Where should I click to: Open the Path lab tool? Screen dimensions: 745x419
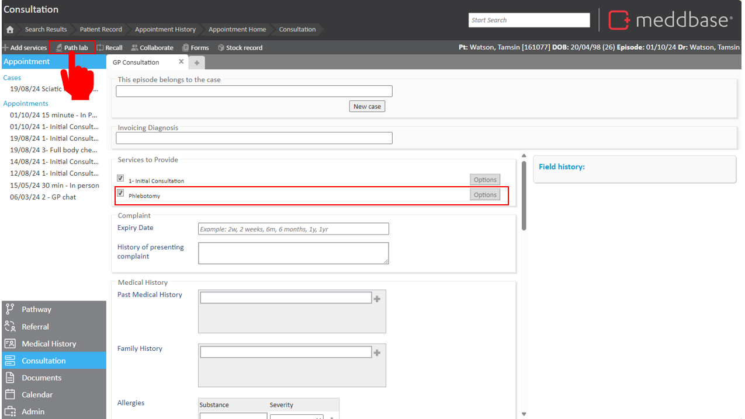[72, 48]
